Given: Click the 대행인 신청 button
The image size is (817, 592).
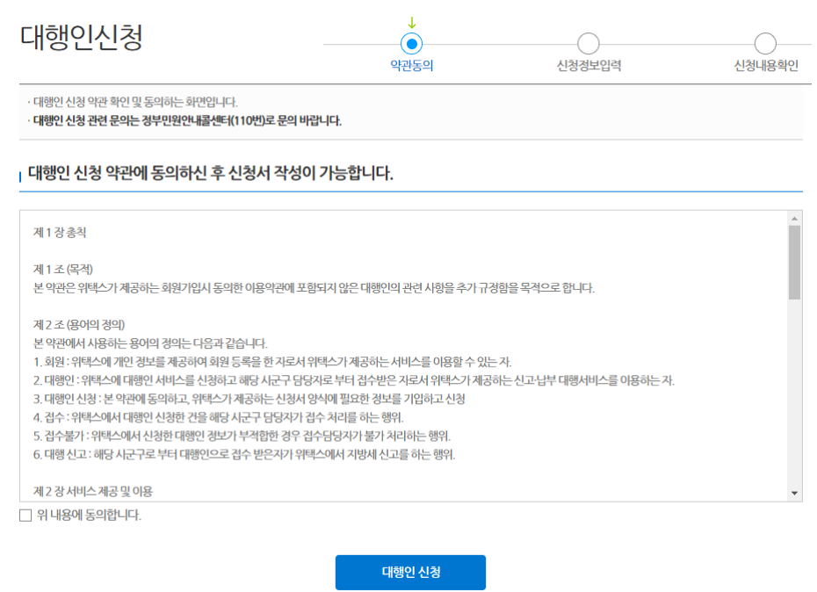Looking at the screenshot, I should pyautogui.click(x=410, y=572).
